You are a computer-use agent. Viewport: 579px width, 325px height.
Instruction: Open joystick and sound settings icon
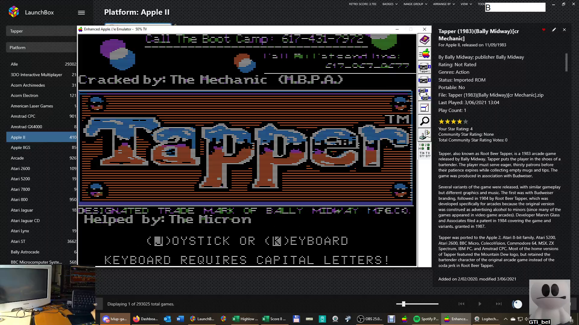click(424, 135)
